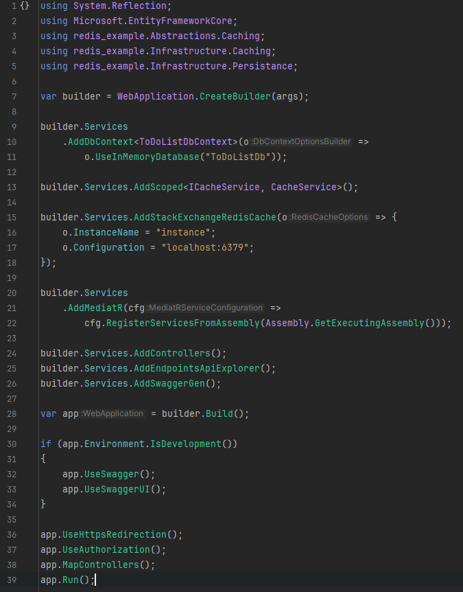Viewport: 463px width, 592px height.
Task: Click the 'MapControllers' method
Action: pos(101,565)
